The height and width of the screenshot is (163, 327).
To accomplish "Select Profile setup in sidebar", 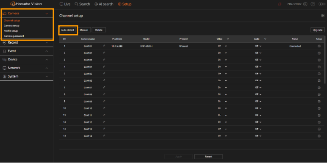I will tap(11, 31).
